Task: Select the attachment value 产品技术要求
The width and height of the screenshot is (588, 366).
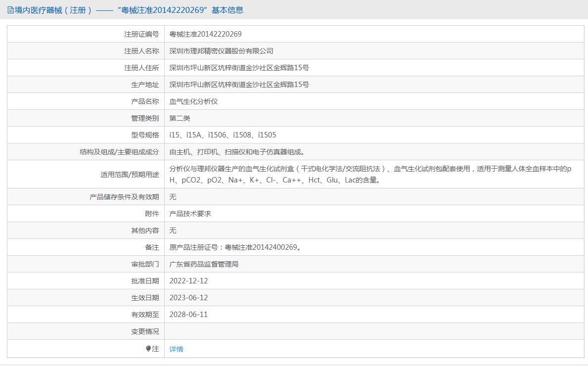Action: click(x=190, y=214)
